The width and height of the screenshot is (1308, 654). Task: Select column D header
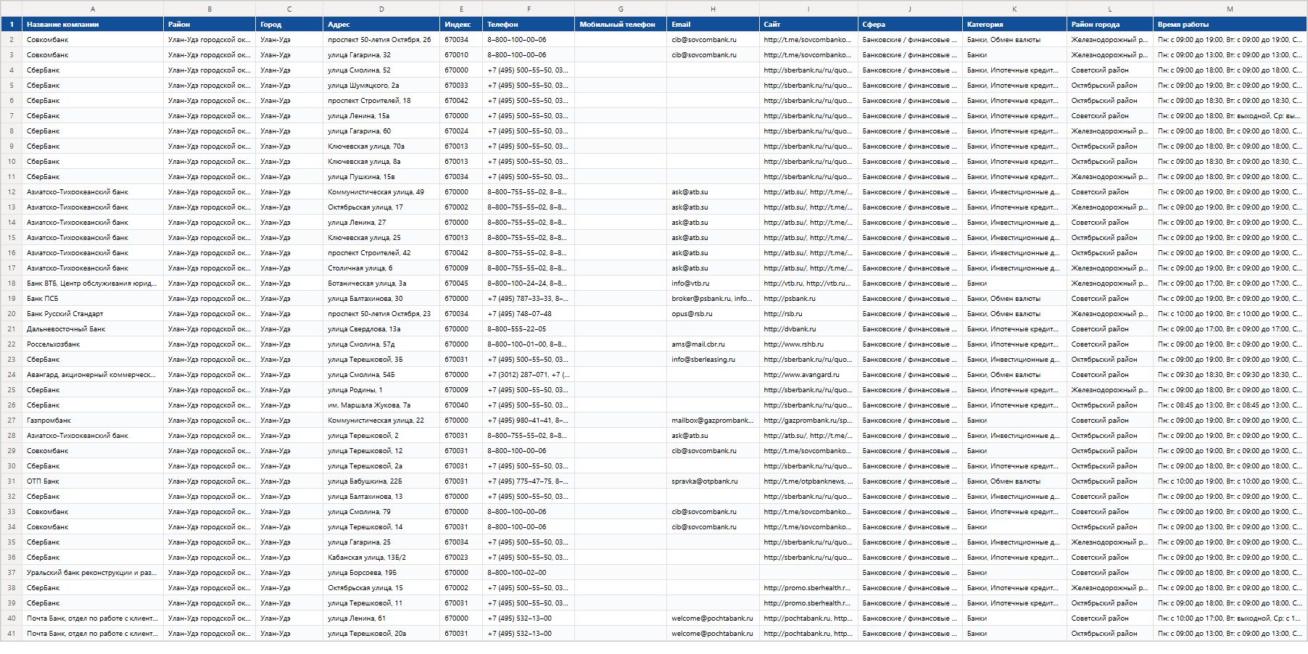point(381,9)
